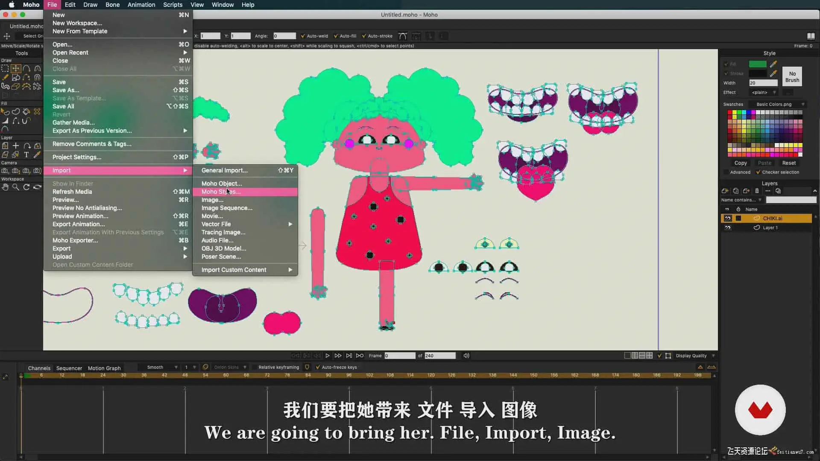Click the New Layer icon
The image size is (820, 461).
725,191
